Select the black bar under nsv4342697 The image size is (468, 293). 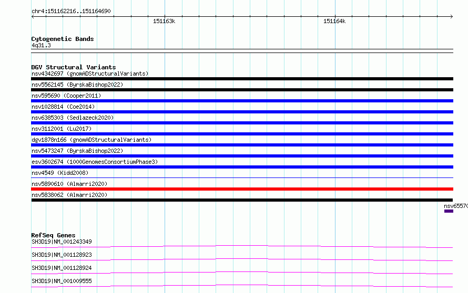coord(242,79)
